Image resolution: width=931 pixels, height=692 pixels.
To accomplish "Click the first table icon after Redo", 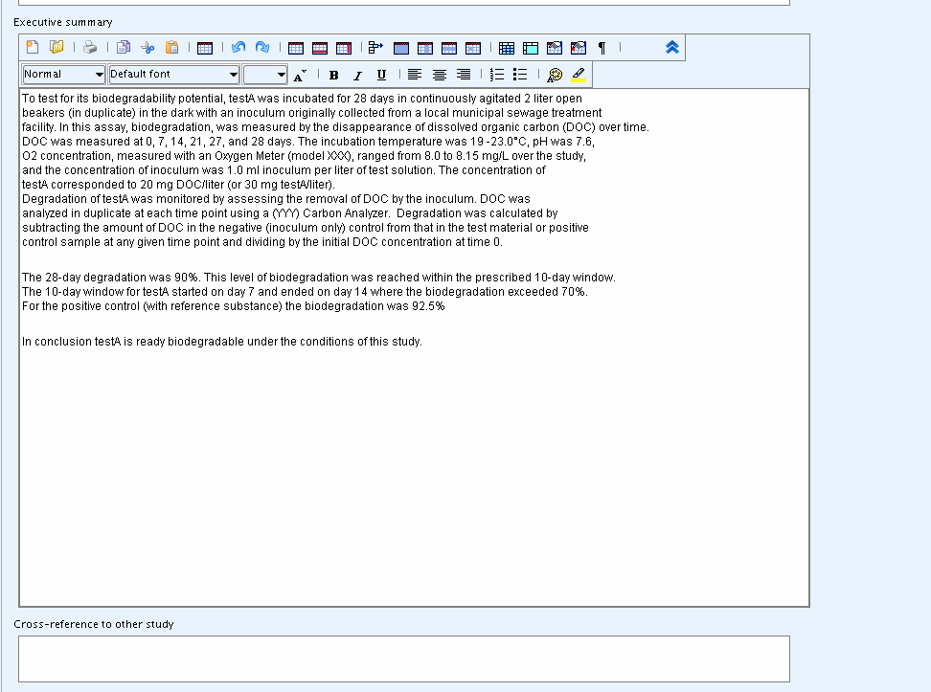I will click(x=296, y=48).
